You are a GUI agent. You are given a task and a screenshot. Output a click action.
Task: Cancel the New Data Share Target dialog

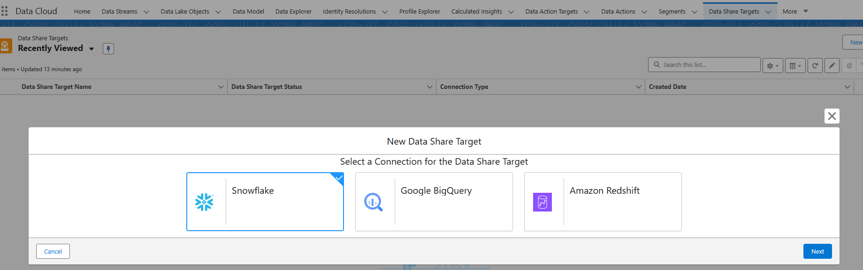(x=53, y=251)
